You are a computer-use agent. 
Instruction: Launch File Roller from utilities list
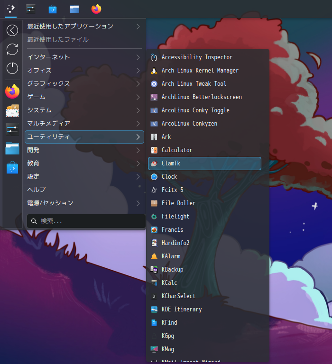[x=205, y=203]
